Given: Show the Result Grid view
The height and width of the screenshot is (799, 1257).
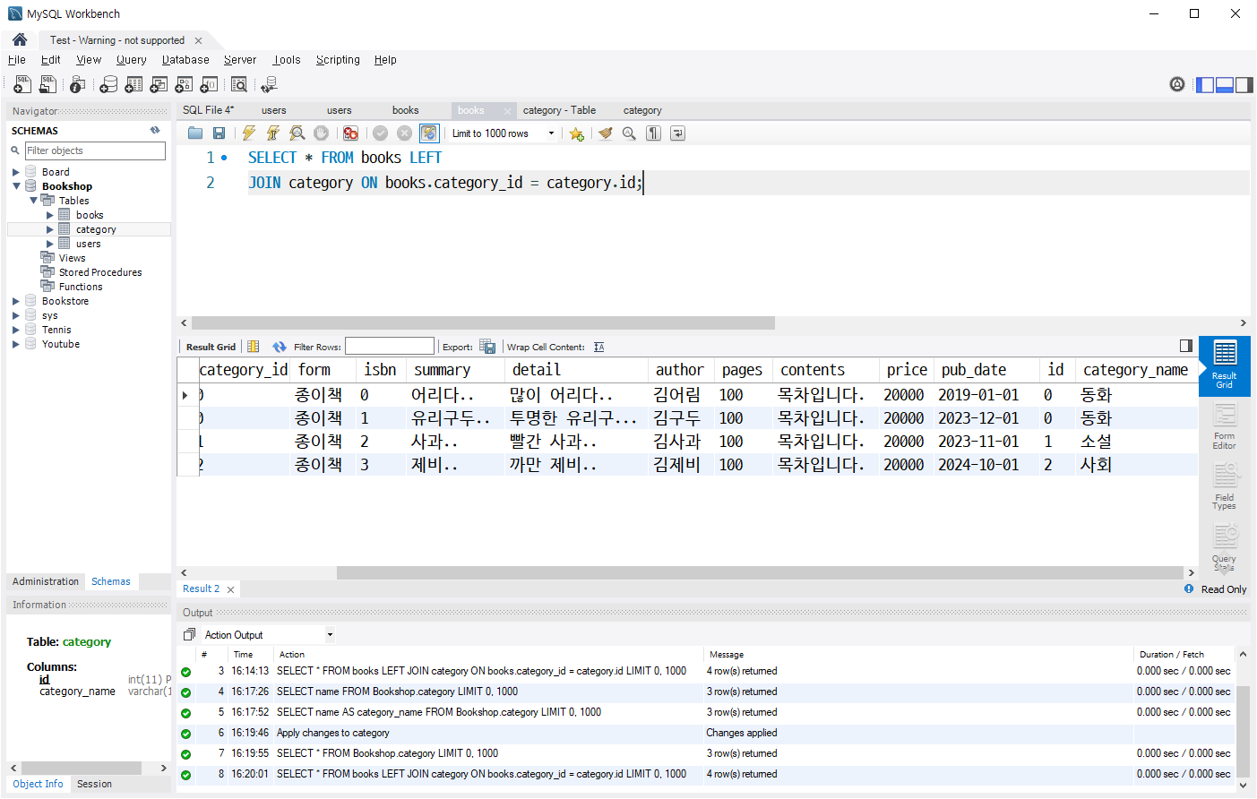Looking at the screenshot, I should (x=1224, y=365).
